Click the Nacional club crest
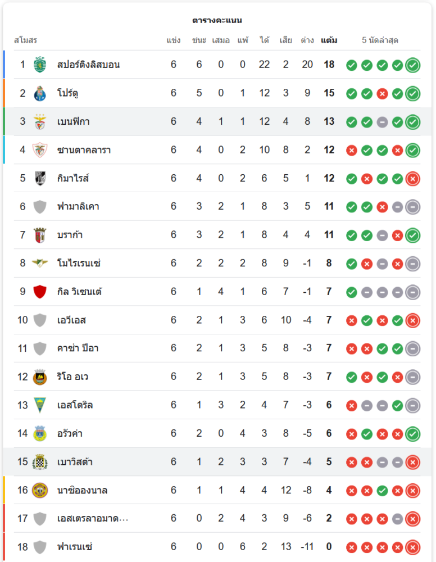This screenshot has height=562, width=436. coord(39,491)
